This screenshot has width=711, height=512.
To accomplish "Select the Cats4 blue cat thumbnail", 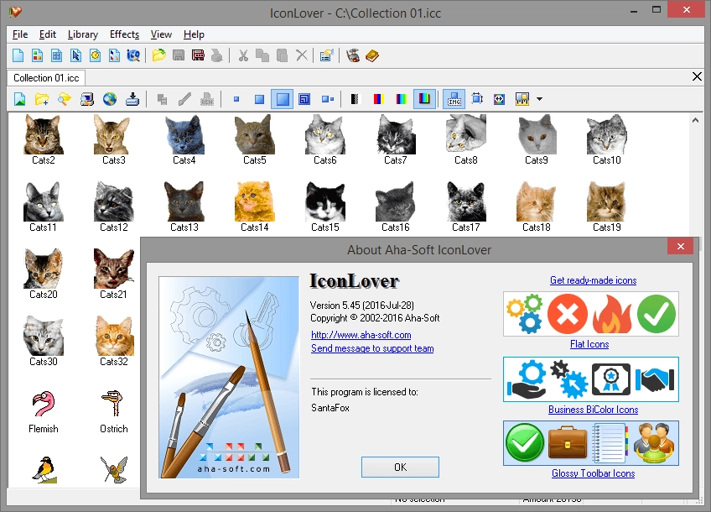I will [x=184, y=139].
